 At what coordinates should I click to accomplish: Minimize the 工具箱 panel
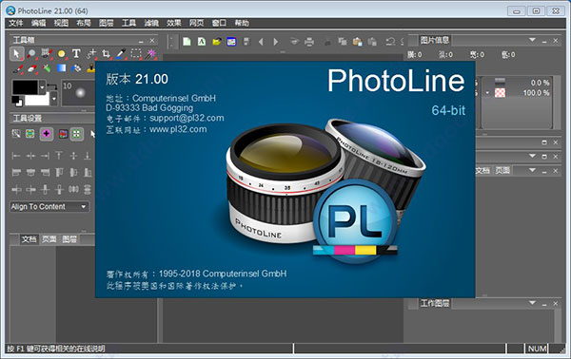[x=141, y=41]
